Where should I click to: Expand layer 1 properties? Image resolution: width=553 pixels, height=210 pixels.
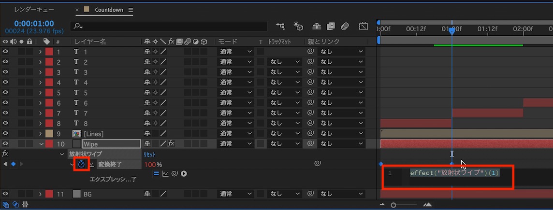point(41,52)
